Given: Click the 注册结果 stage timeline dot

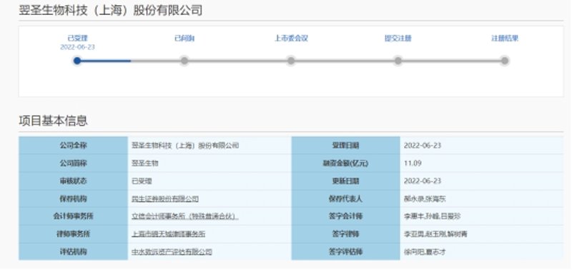Looking at the screenshot, I should tap(505, 61).
